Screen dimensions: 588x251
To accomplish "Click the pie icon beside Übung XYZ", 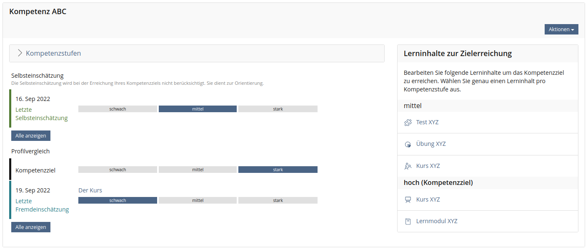I will [408, 144].
